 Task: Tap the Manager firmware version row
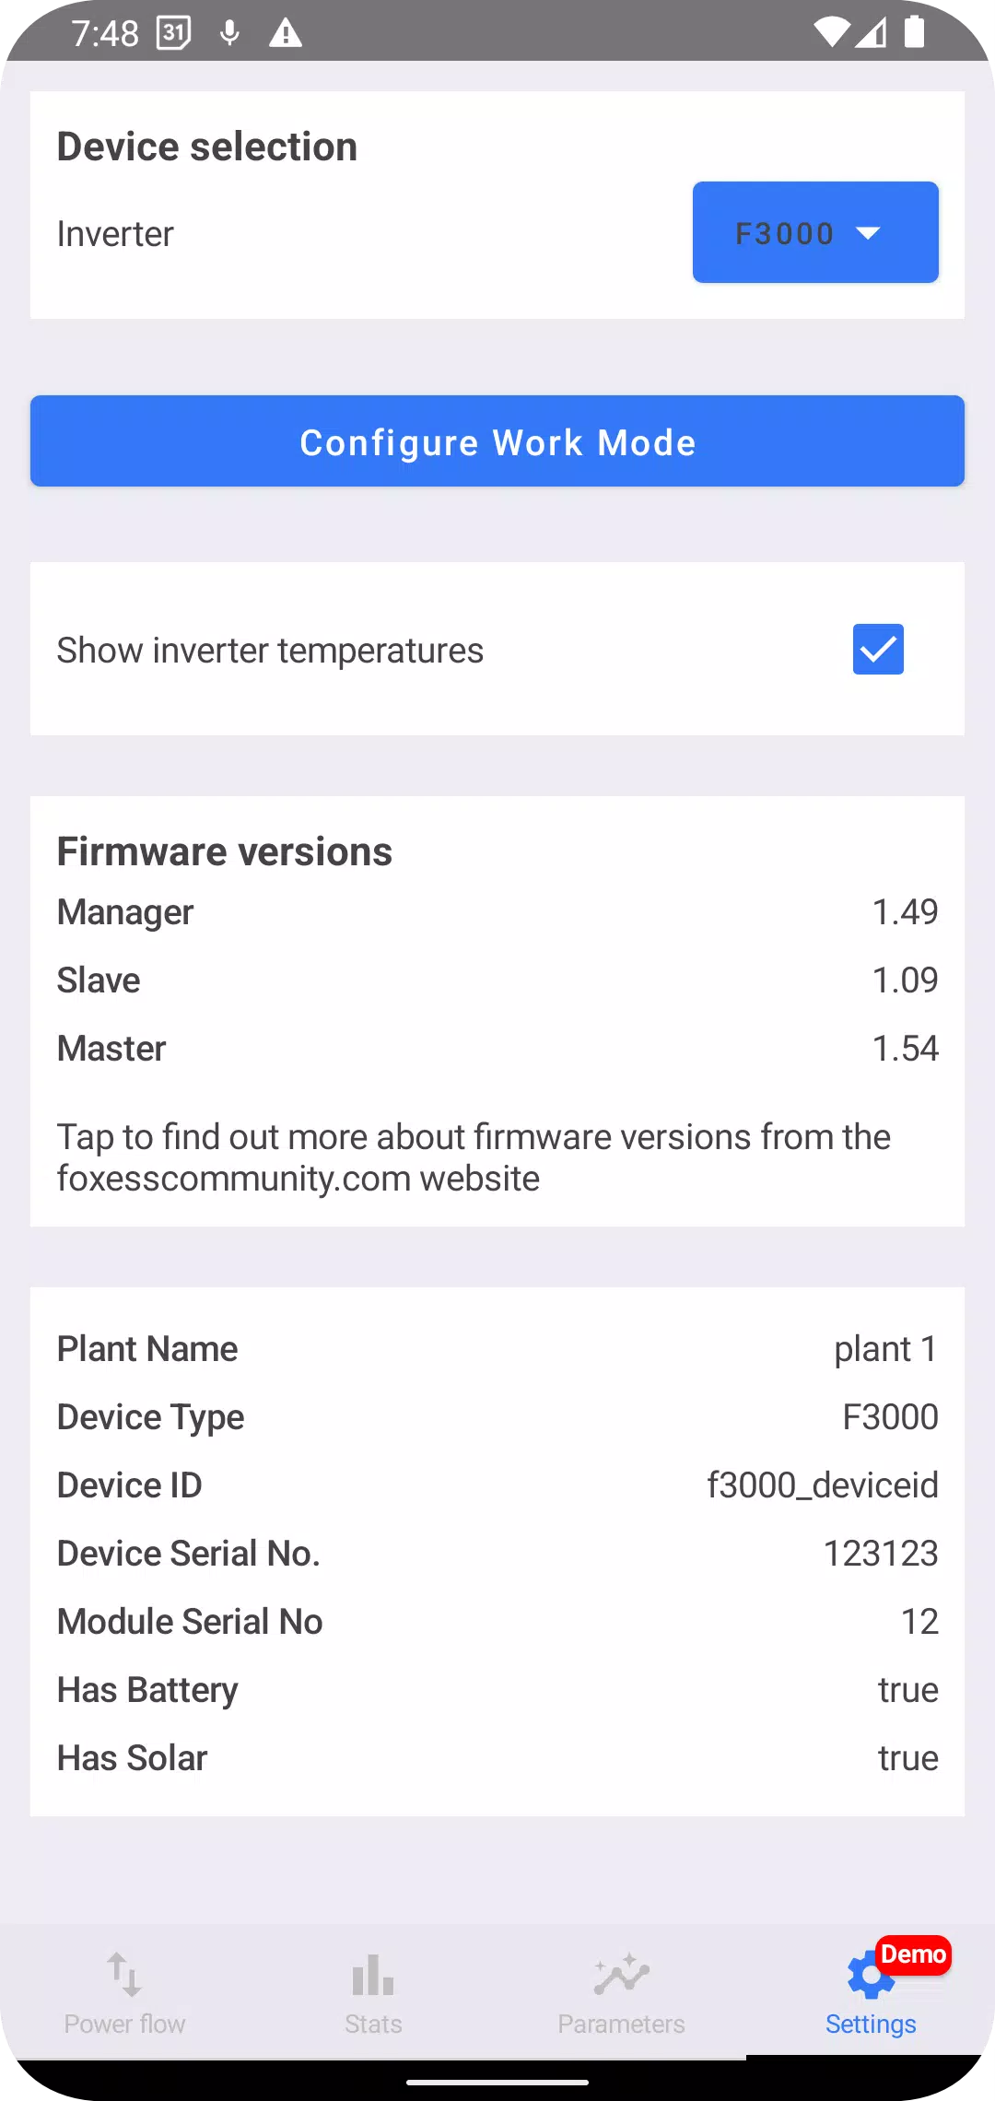tap(497, 912)
